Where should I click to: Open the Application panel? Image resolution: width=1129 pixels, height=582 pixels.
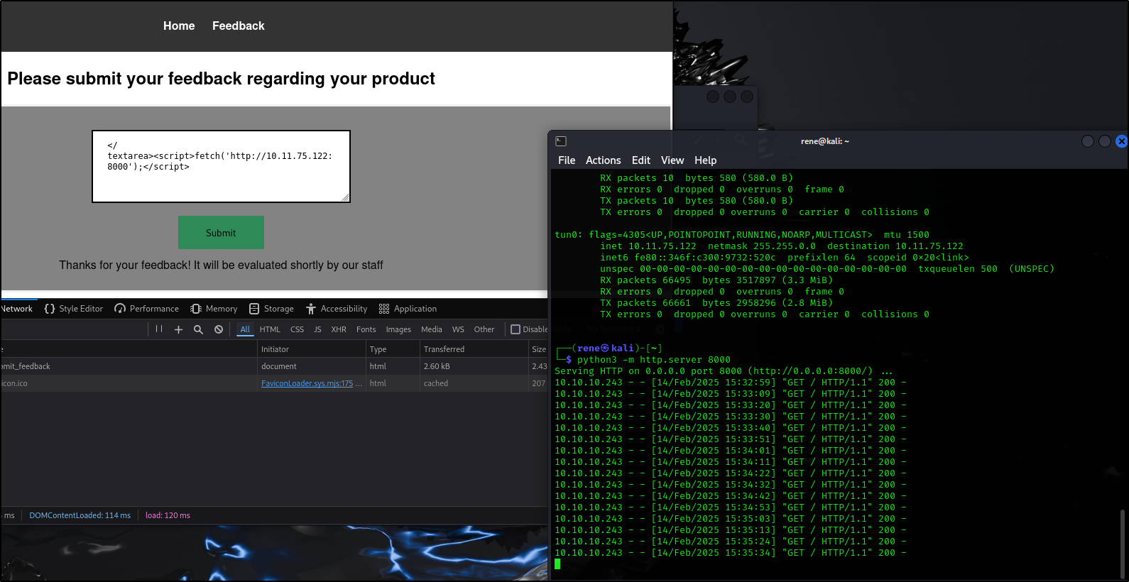tap(408, 309)
